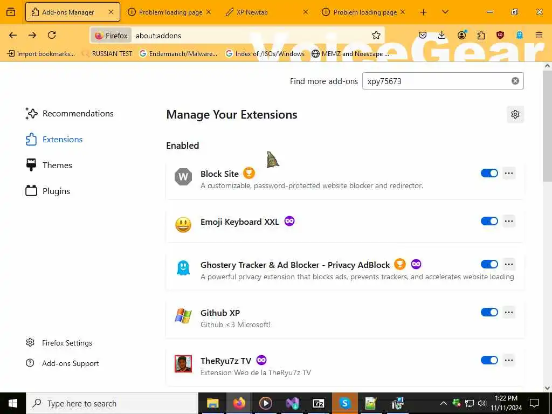Disable Emoji Keyboard XXL extension
Image resolution: width=552 pixels, height=414 pixels.
pyautogui.click(x=489, y=221)
